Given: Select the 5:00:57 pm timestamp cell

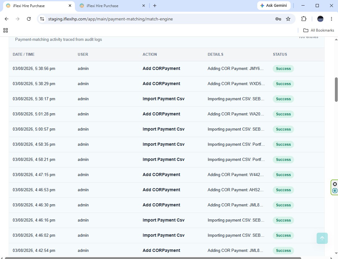Looking at the screenshot, I should [34, 129].
